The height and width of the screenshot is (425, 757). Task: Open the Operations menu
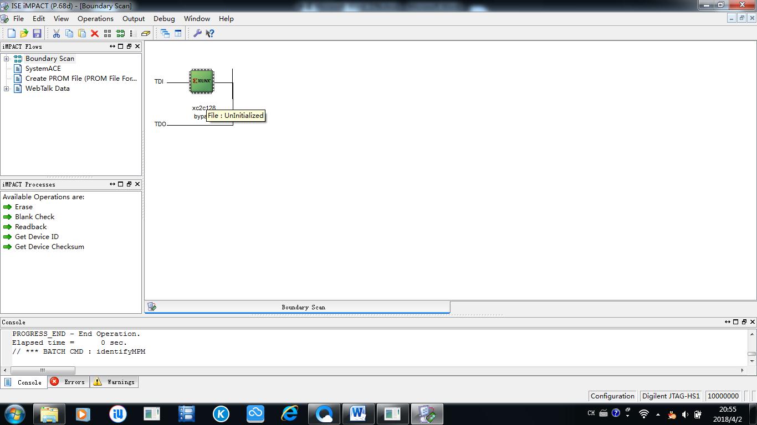(x=95, y=18)
